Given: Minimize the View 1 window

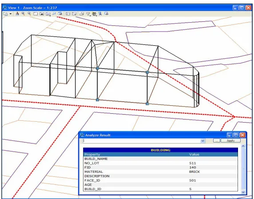Looking at the screenshot, I should [x=235, y=8].
